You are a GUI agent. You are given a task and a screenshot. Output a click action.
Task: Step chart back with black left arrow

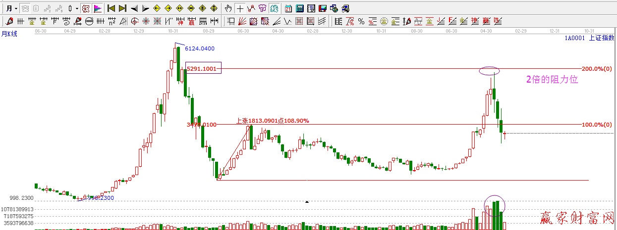tap(134, 8)
